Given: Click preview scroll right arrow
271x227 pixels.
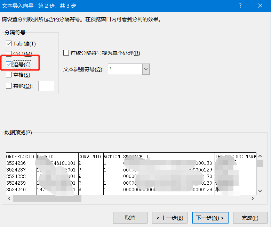Looking at the screenshot, I should click(253, 199).
